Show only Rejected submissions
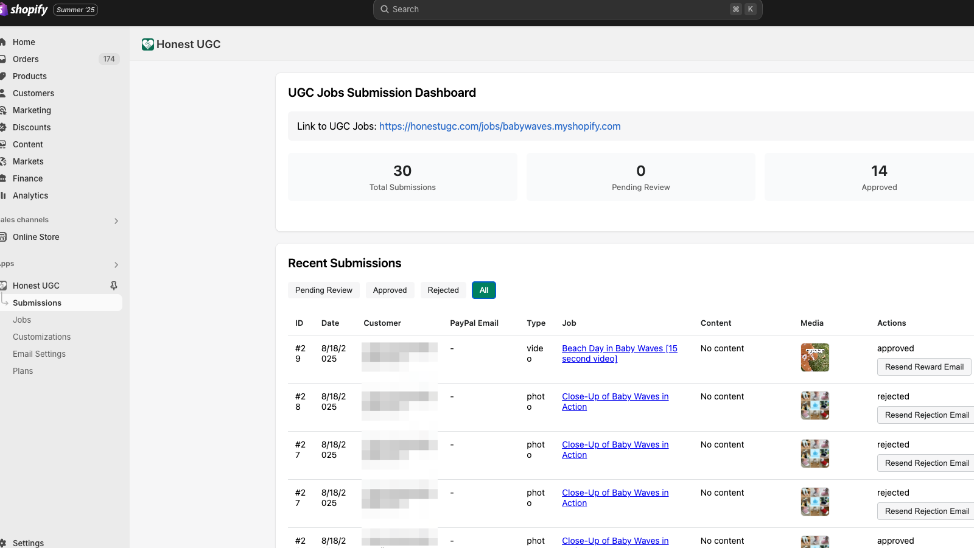The height and width of the screenshot is (548, 974). tap(443, 290)
